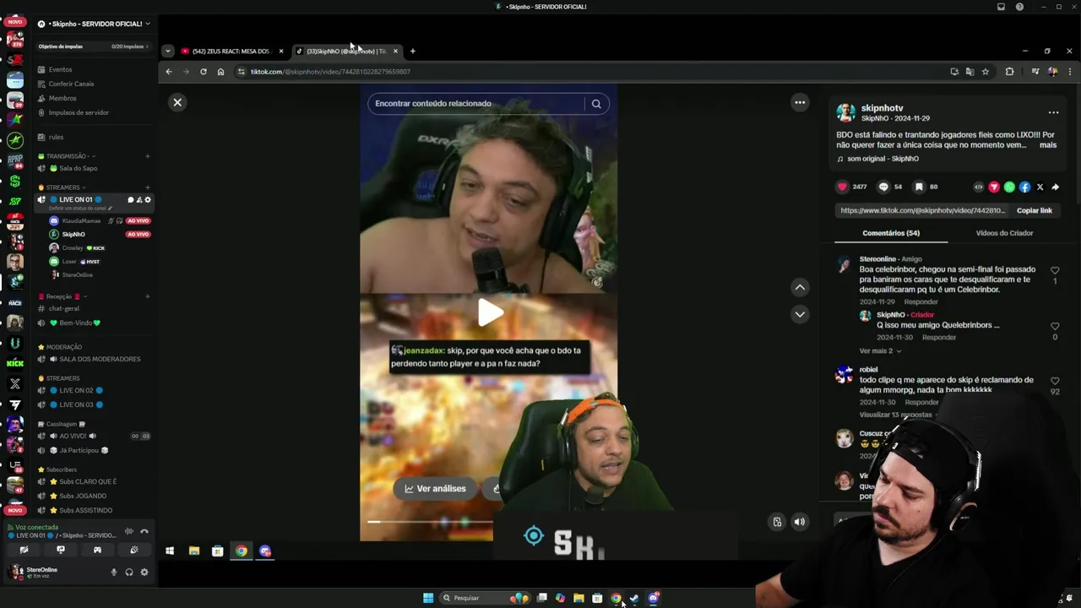The height and width of the screenshot is (608, 1081).
Task: Join SALA DOS MODERADORES voice channel
Action: point(100,359)
